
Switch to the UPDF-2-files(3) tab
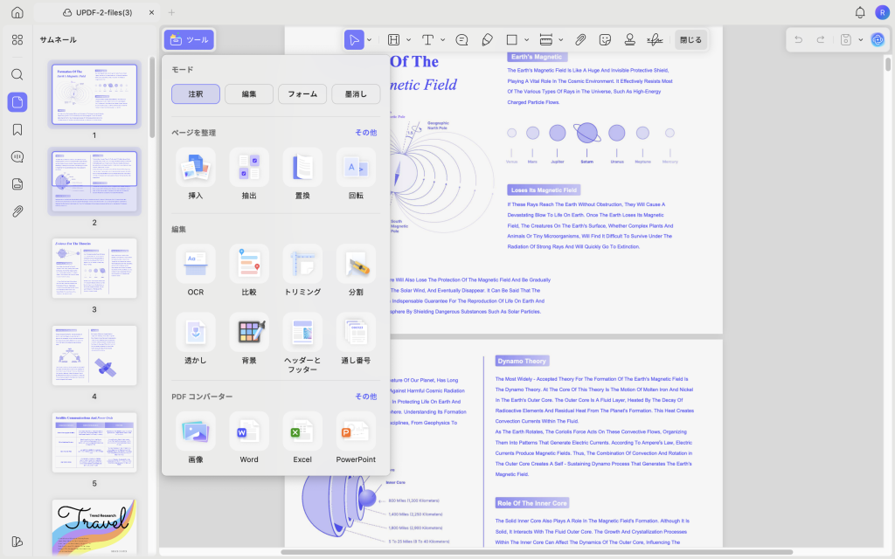pyautogui.click(x=97, y=12)
